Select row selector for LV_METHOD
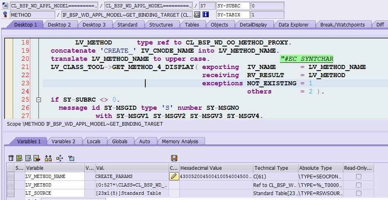 (10, 185)
